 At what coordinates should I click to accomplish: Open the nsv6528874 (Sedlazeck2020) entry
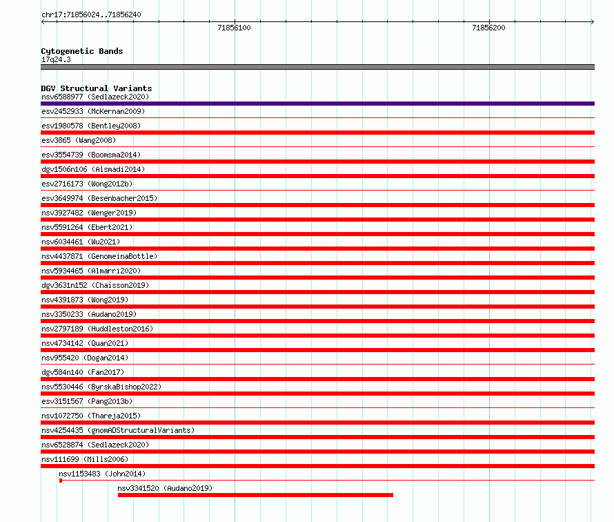[95, 445]
